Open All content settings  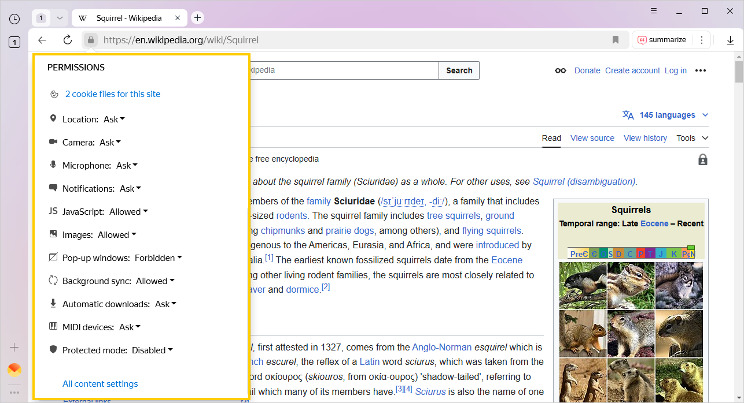coord(100,383)
